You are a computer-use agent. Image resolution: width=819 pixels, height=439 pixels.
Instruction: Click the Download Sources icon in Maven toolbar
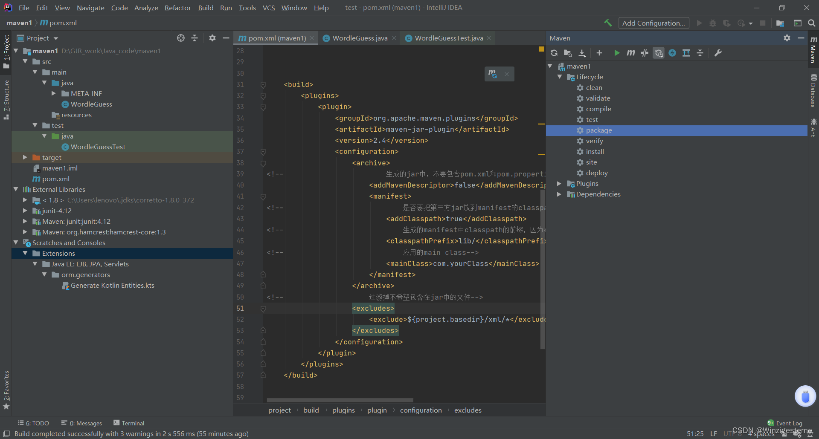tap(582, 53)
